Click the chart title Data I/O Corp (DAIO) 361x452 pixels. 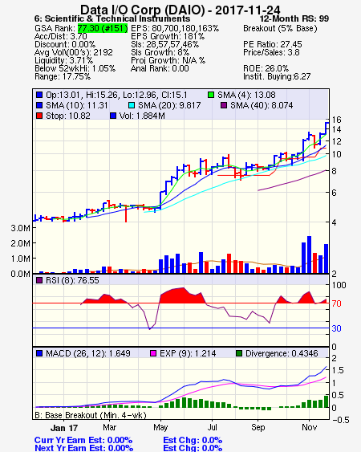tap(142, 10)
